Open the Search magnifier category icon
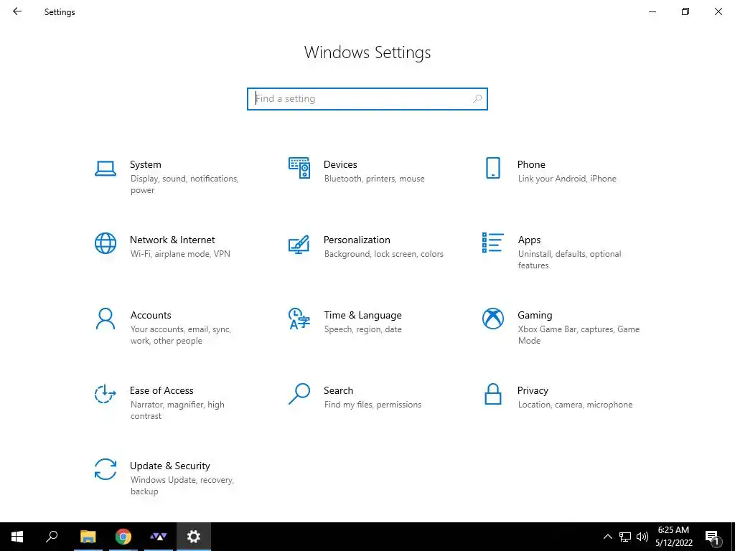735x551 pixels. [299, 394]
